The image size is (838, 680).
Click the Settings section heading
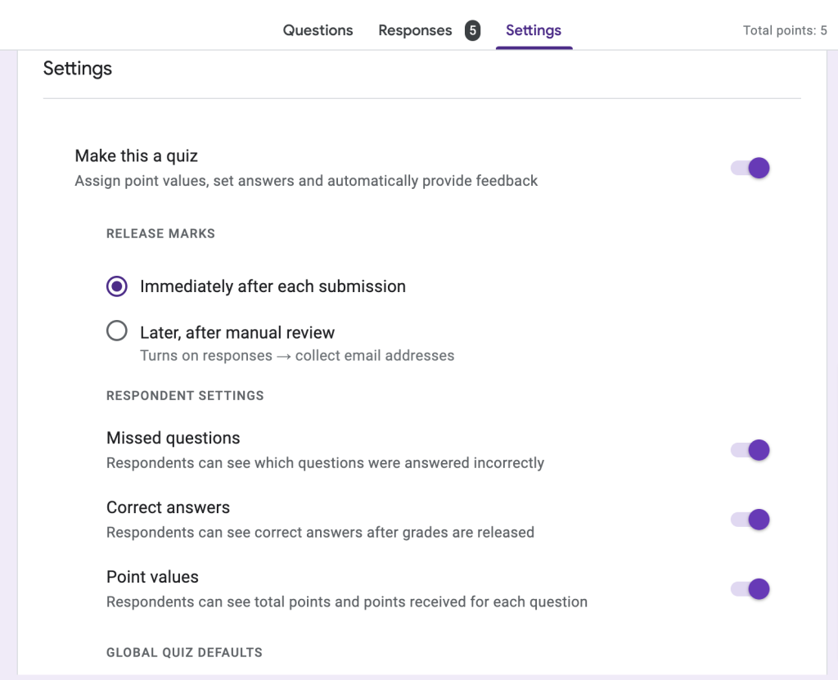click(x=78, y=69)
